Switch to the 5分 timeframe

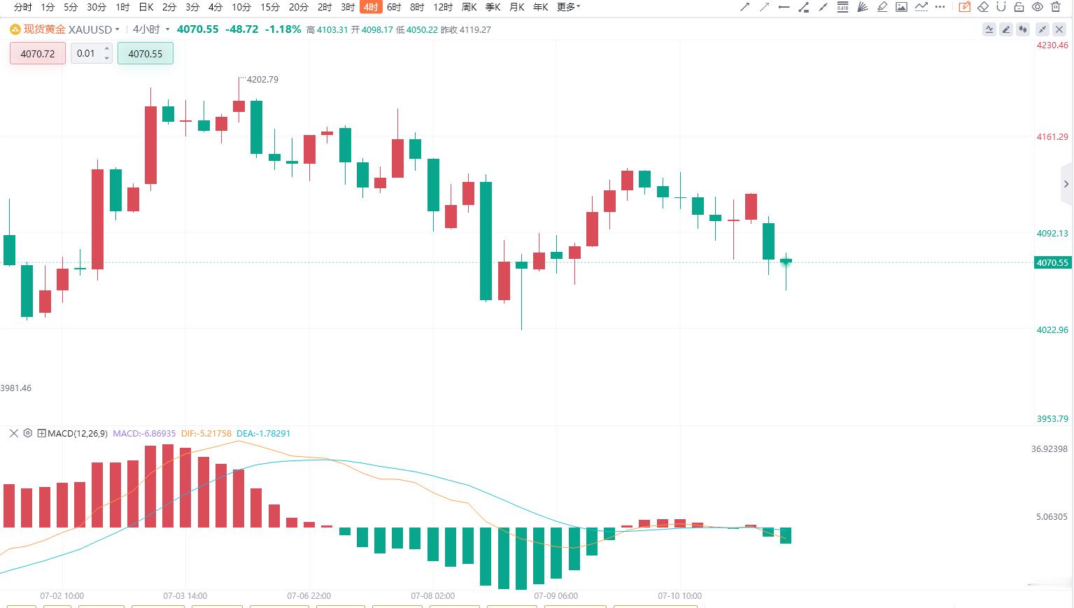click(71, 7)
